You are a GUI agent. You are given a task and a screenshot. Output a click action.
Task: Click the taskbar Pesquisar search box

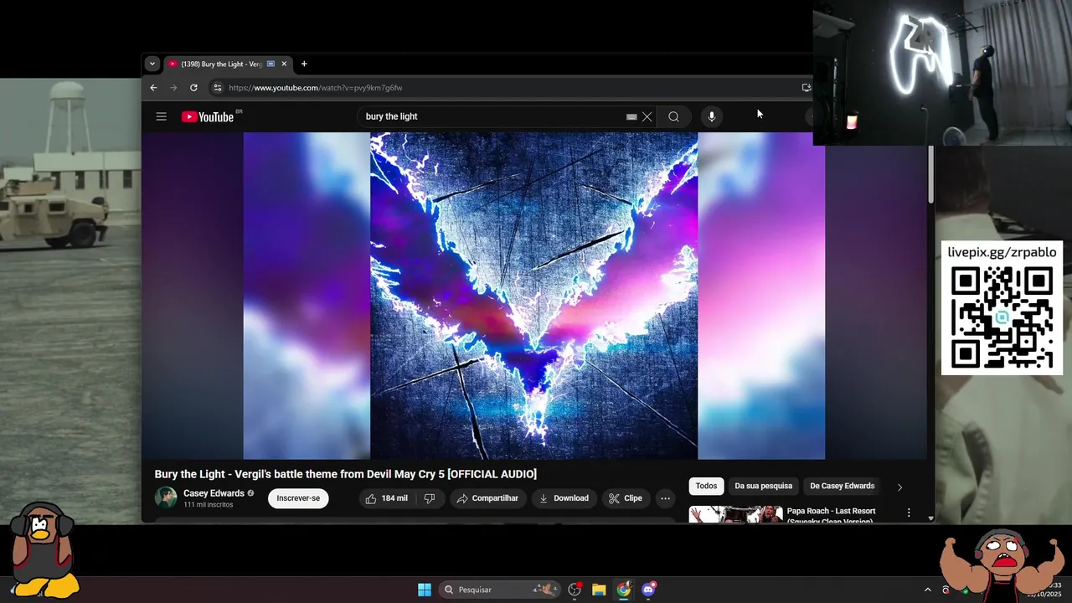pos(500,590)
